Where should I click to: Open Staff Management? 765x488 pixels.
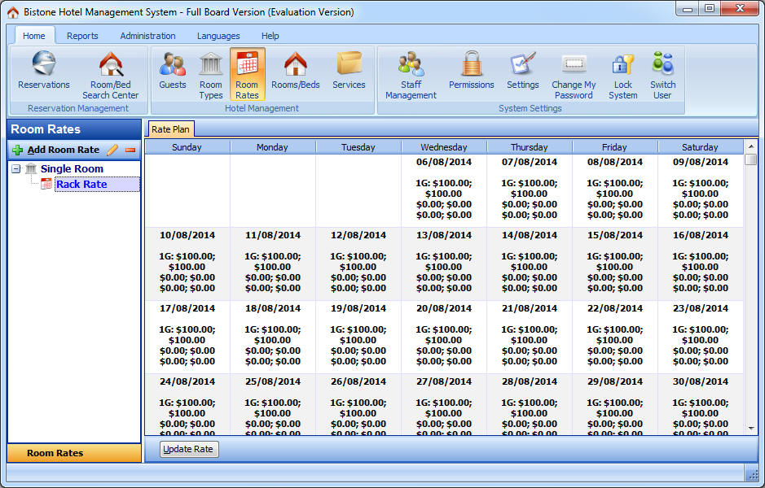click(x=411, y=74)
